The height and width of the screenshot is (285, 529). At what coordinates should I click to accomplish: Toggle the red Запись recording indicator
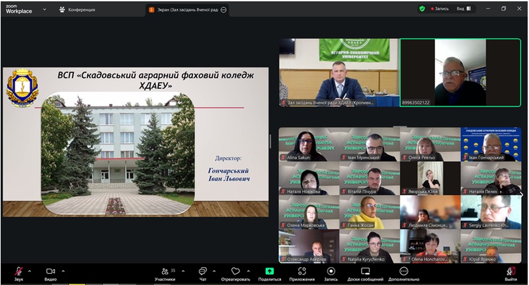pyautogui.click(x=440, y=9)
